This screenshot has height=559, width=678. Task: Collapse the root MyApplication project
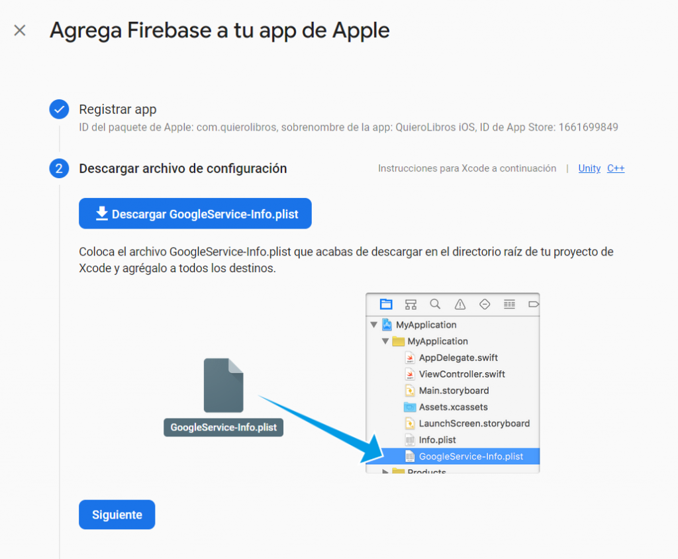(x=374, y=325)
